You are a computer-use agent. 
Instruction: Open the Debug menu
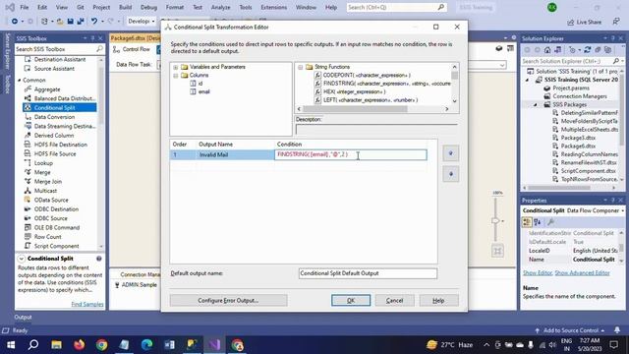pos(148,7)
